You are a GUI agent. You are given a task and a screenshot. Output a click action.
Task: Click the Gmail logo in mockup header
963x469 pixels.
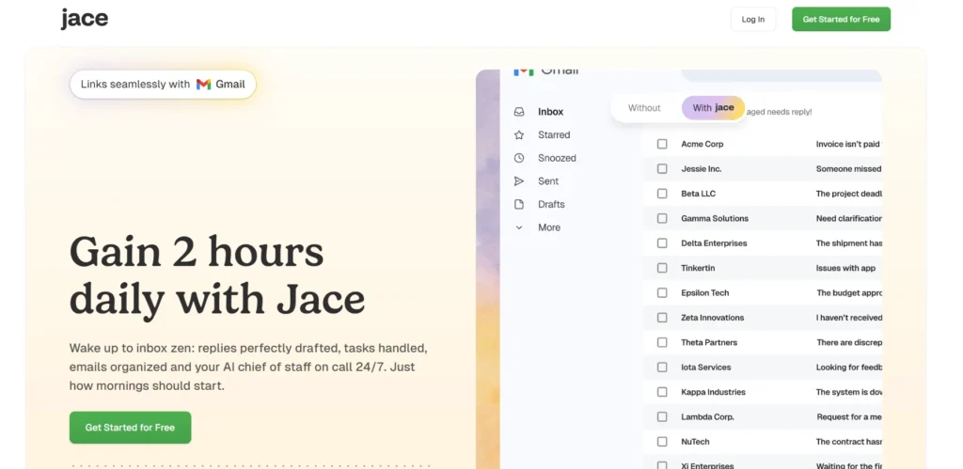pyautogui.click(x=525, y=71)
